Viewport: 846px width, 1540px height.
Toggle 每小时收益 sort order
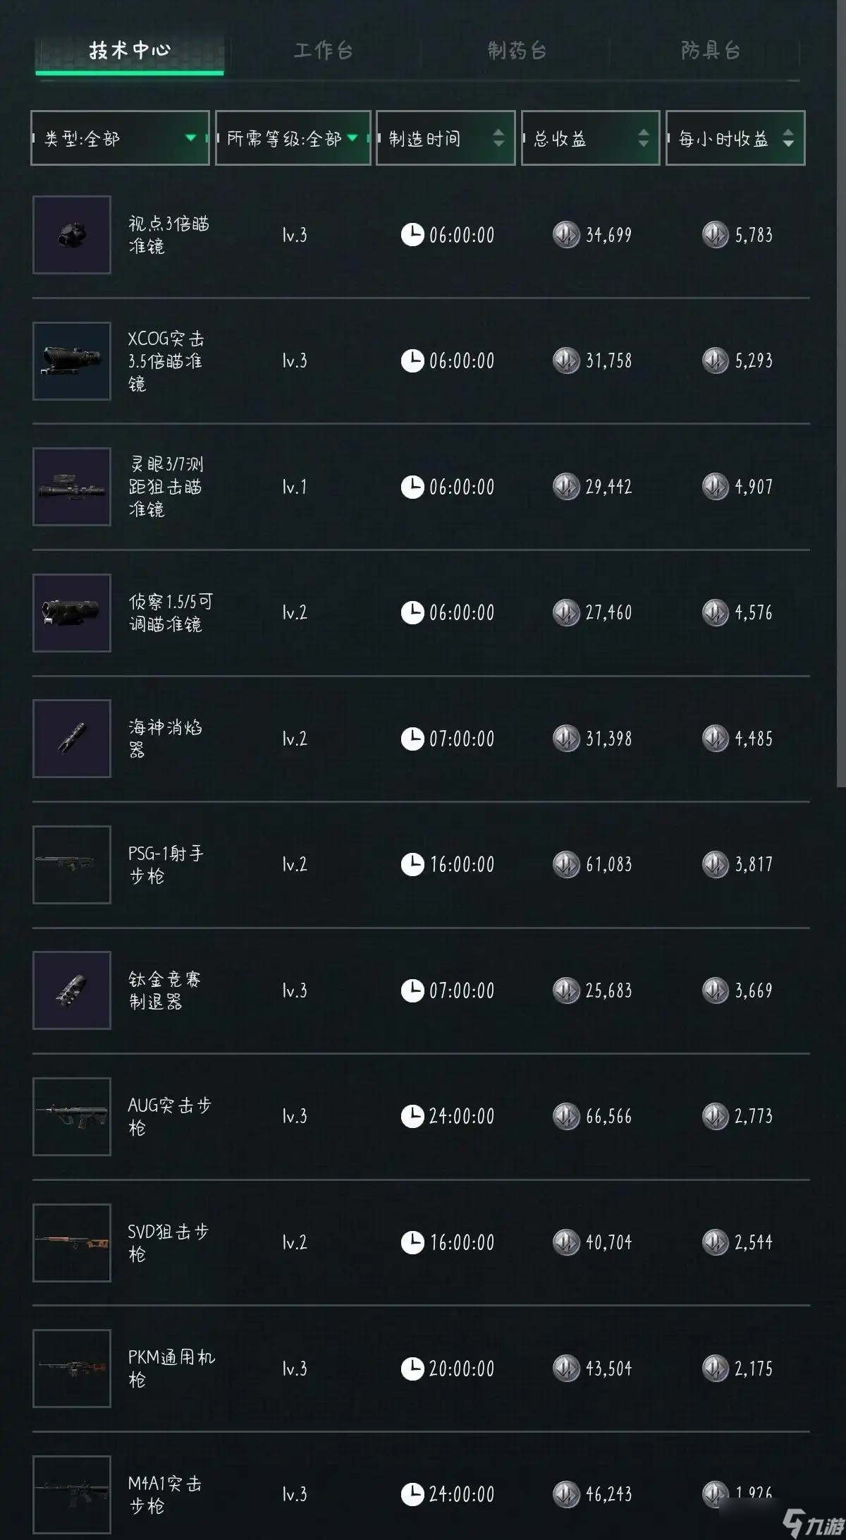pyautogui.click(x=735, y=138)
